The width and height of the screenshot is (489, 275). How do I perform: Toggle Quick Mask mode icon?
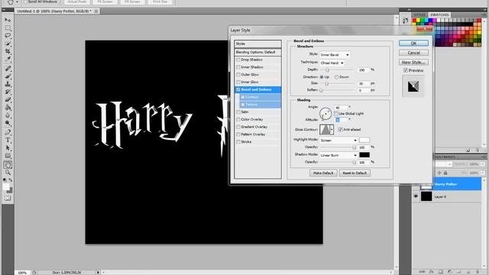tap(8, 199)
